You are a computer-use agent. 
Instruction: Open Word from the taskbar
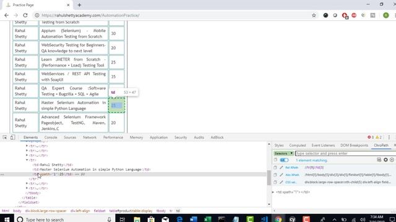[194, 220]
